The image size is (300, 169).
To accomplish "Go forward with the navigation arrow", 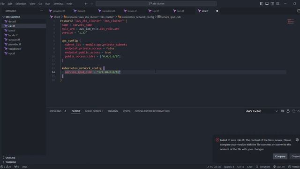I will point(92,4).
